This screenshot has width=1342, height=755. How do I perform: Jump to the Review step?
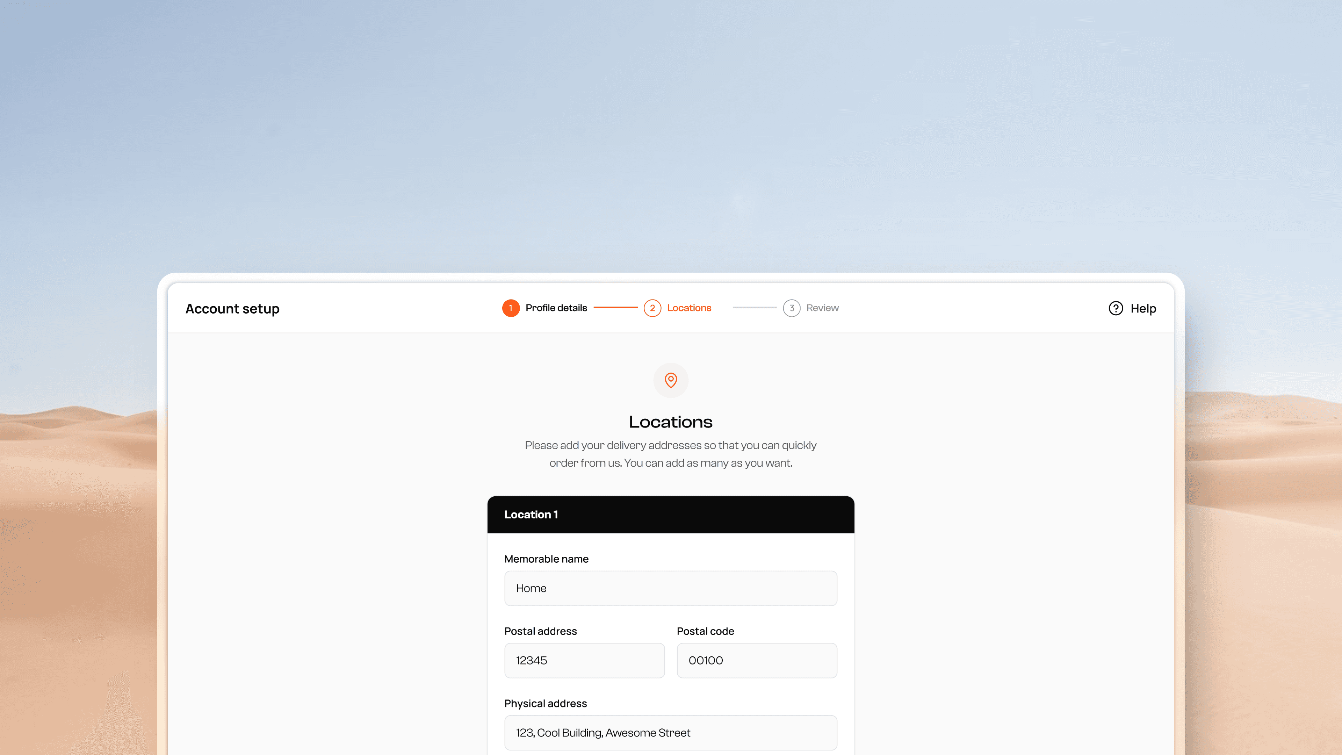pos(822,308)
